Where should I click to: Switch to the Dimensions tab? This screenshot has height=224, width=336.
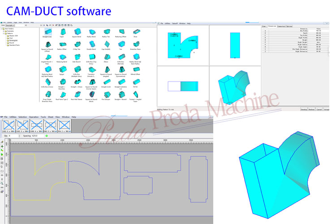point(272,26)
